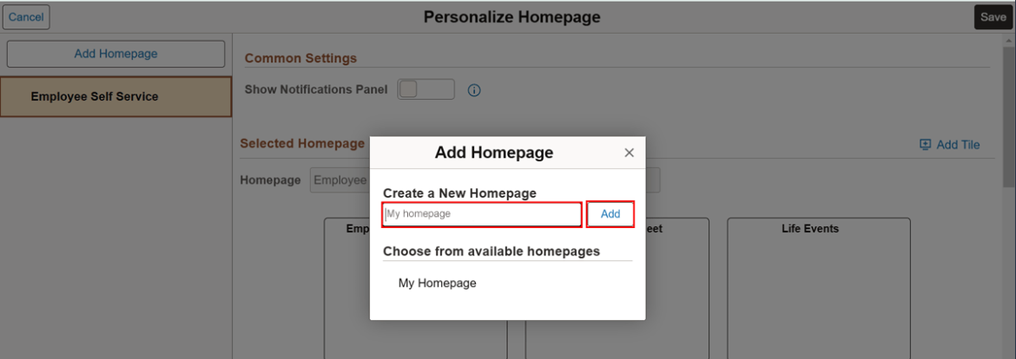
Task: Click the Show Notifications Panel label
Action: pos(316,89)
